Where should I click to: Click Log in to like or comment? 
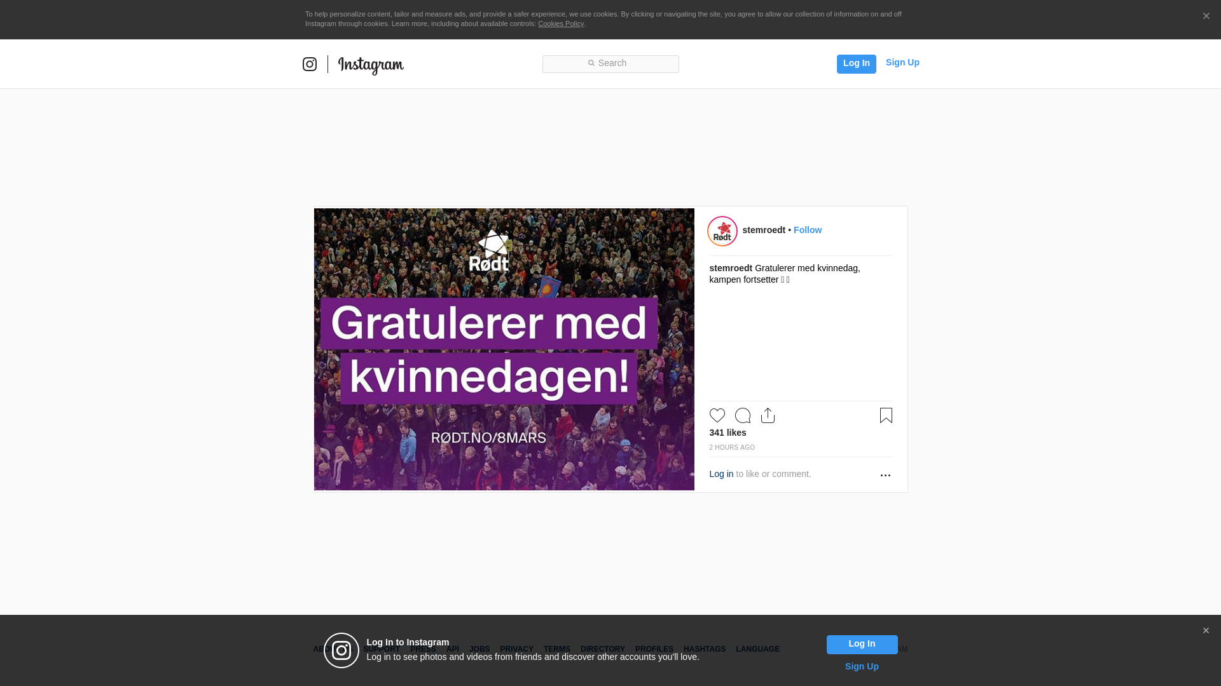[x=721, y=474]
